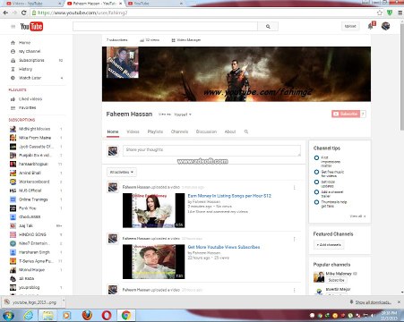Switch to the first browser tab
Screen dimensions: 404x322
tap(32, 4)
